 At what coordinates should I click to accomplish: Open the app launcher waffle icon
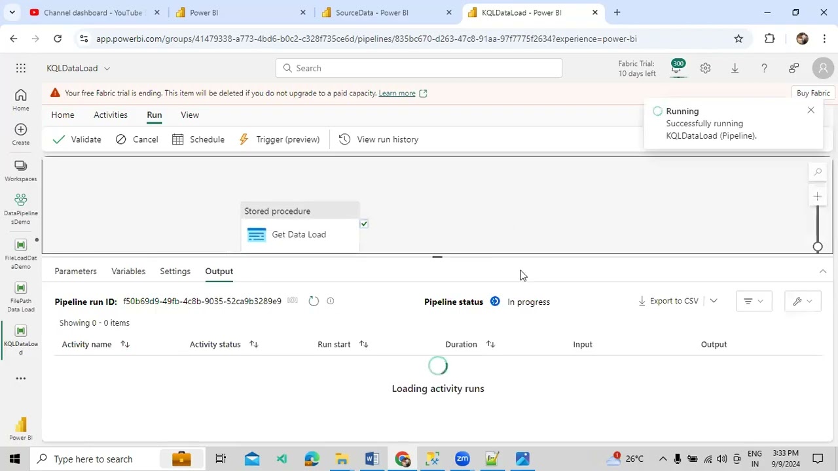pyautogui.click(x=21, y=68)
